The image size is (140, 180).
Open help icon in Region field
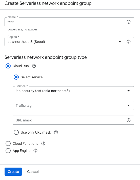pyautogui.click(x=128, y=42)
